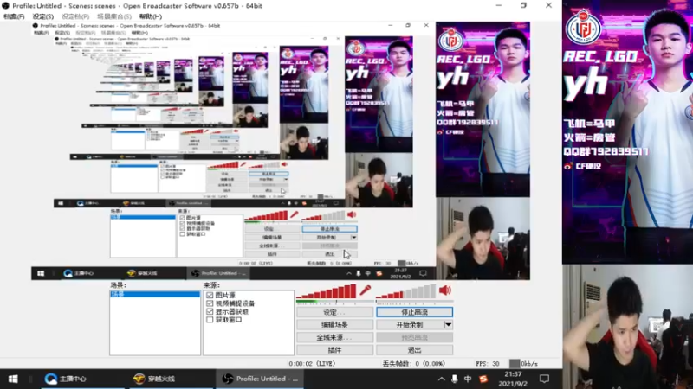Click the 0kb/s bitrate text
This screenshot has height=389, width=693.
[x=529, y=363]
